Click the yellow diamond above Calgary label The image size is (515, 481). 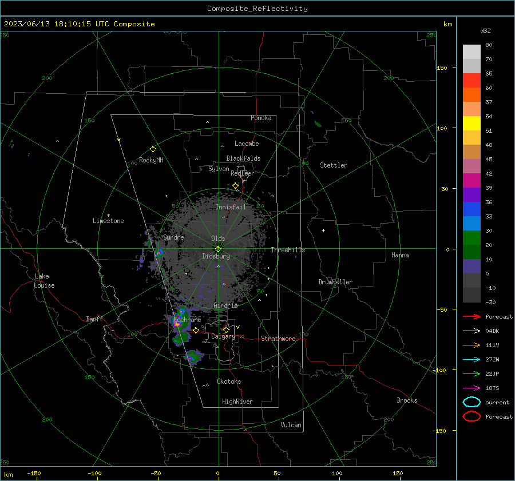[226, 329]
